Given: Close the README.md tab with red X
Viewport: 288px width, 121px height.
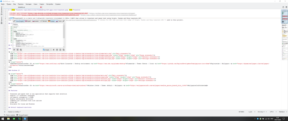Looking at the screenshot, I should [41, 7].
